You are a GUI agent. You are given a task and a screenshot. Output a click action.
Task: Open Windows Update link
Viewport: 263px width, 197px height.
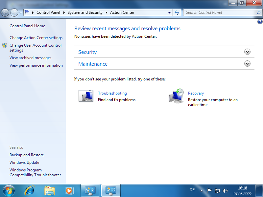(24, 163)
